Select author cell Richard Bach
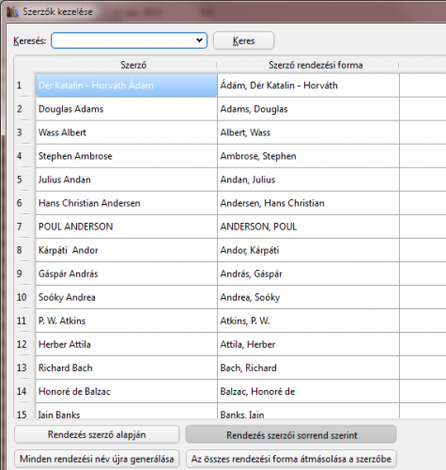 (x=127, y=368)
